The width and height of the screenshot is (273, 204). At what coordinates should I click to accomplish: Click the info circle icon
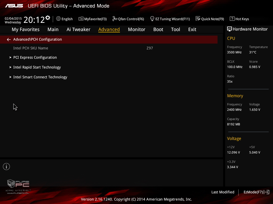pos(6,167)
